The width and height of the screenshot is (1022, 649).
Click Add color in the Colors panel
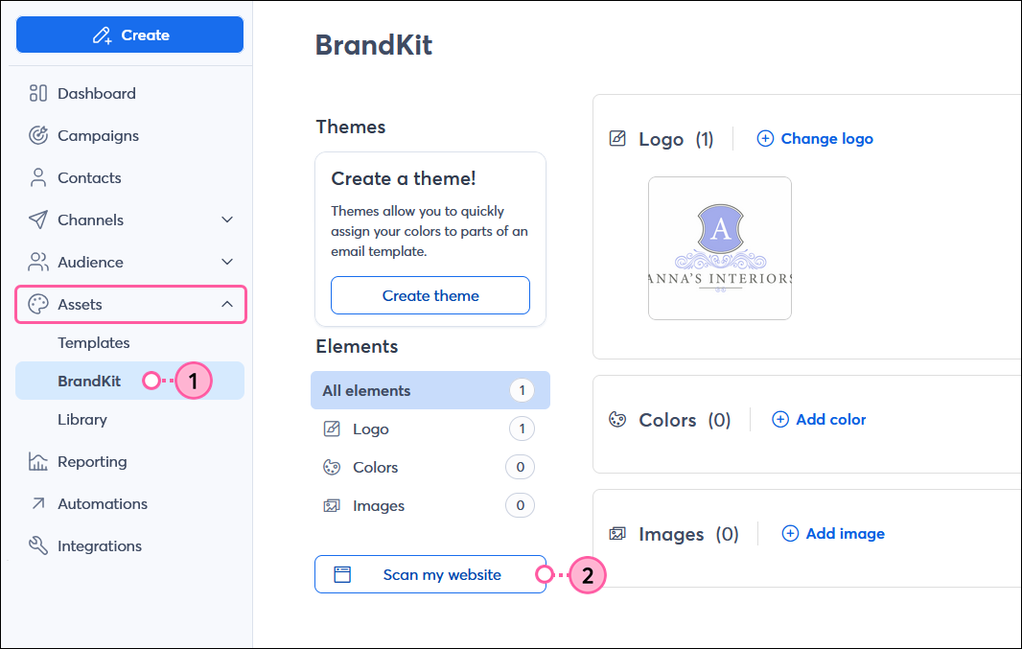(x=818, y=419)
